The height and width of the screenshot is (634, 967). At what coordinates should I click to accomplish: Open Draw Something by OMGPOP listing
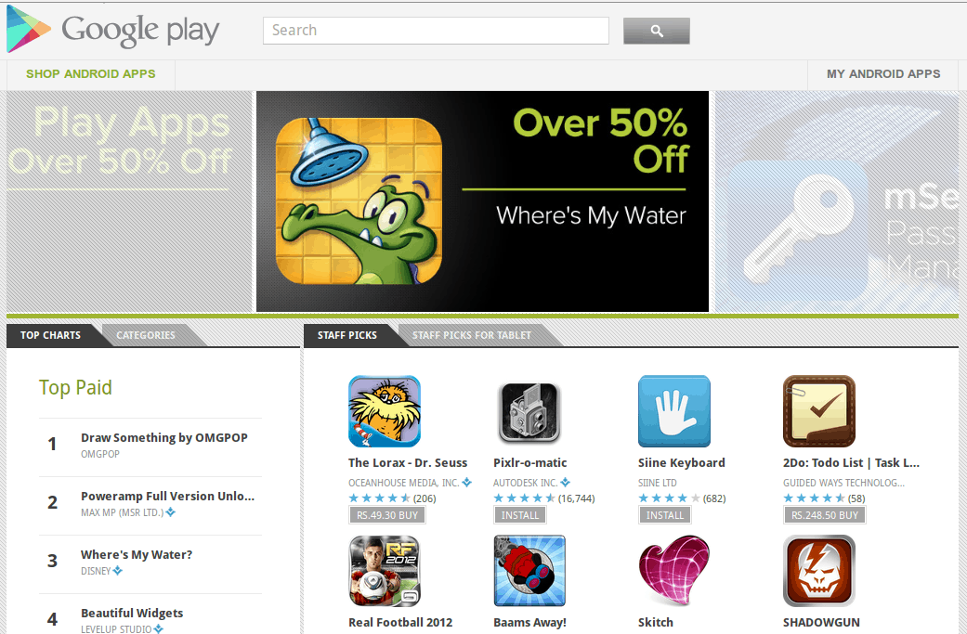tap(164, 437)
